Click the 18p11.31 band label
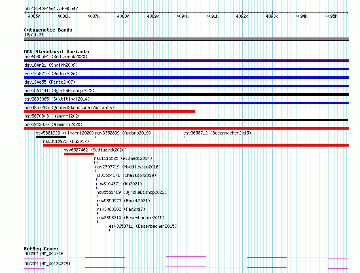360x273 pixels. coord(34,35)
